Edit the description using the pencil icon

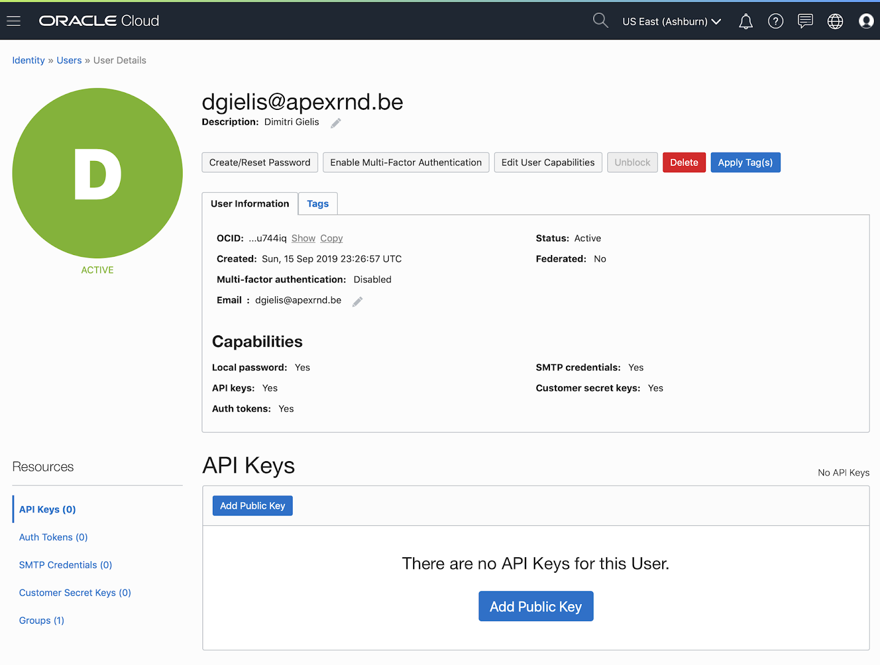335,123
